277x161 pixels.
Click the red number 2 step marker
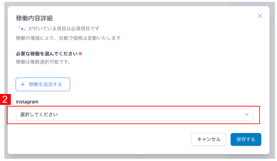pyautogui.click(x=5, y=99)
